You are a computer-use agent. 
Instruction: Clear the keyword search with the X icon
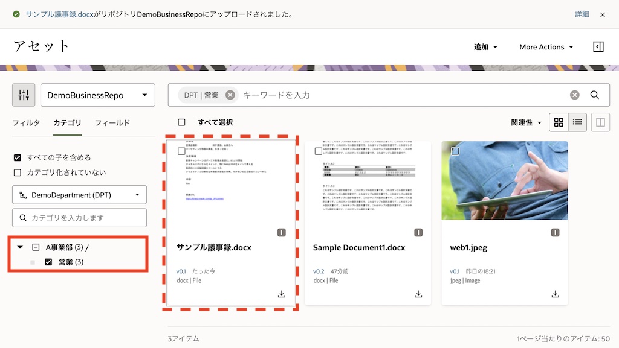coord(574,95)
